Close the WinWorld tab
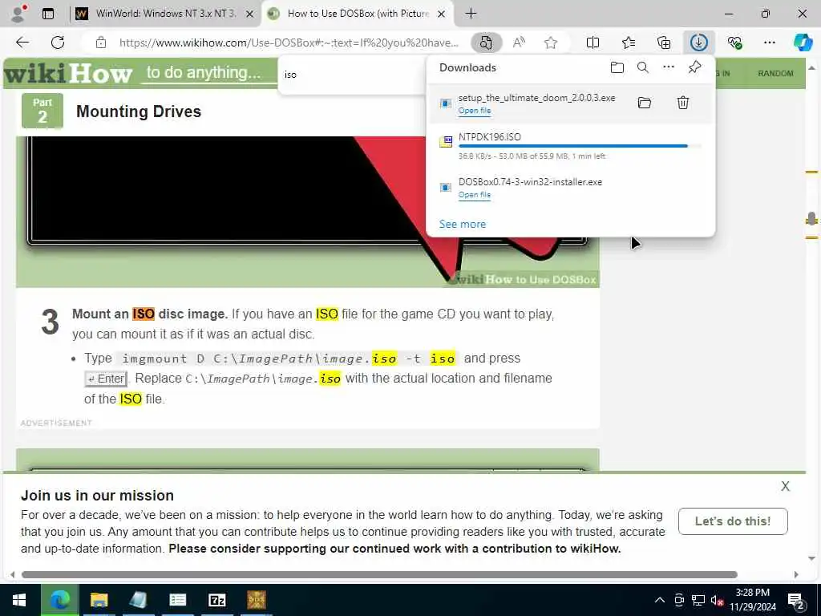Image resolution: width=821 pixels, height=616 pixels. 250,14
